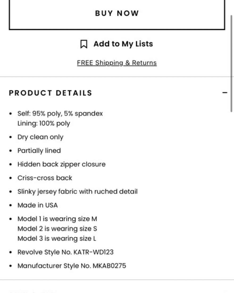Click the Model 3 is wearing size L line
Screen dimensions: 234x293
(57, 239)
